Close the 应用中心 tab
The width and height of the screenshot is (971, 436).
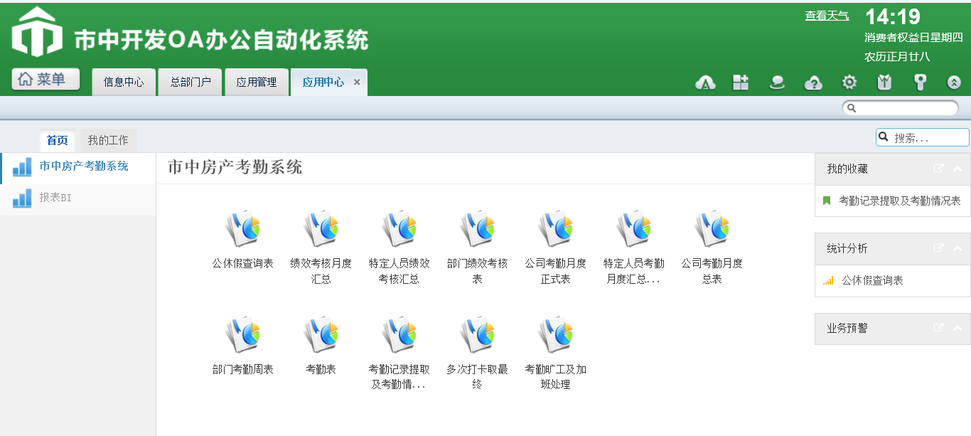pos(357,83)
